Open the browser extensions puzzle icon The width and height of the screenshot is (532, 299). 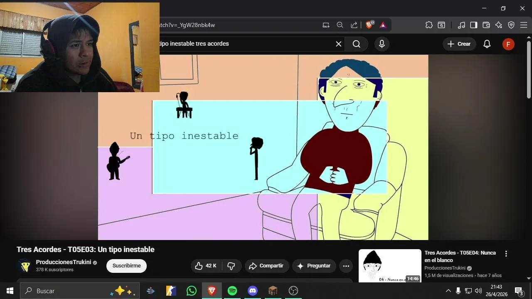click(x=429, y=25)
